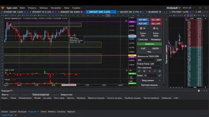Close the BTCUSDT 1H tab
Viewport: 209px width, 117px height.
tap(56, 12)
